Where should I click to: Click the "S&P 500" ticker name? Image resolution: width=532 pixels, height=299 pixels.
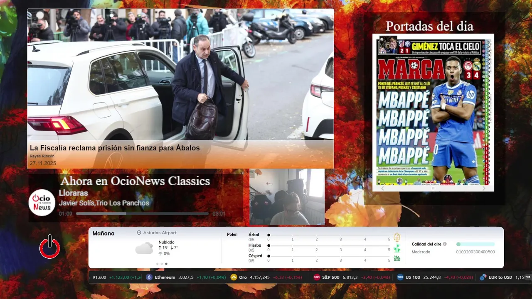click(x=331, y=277)
